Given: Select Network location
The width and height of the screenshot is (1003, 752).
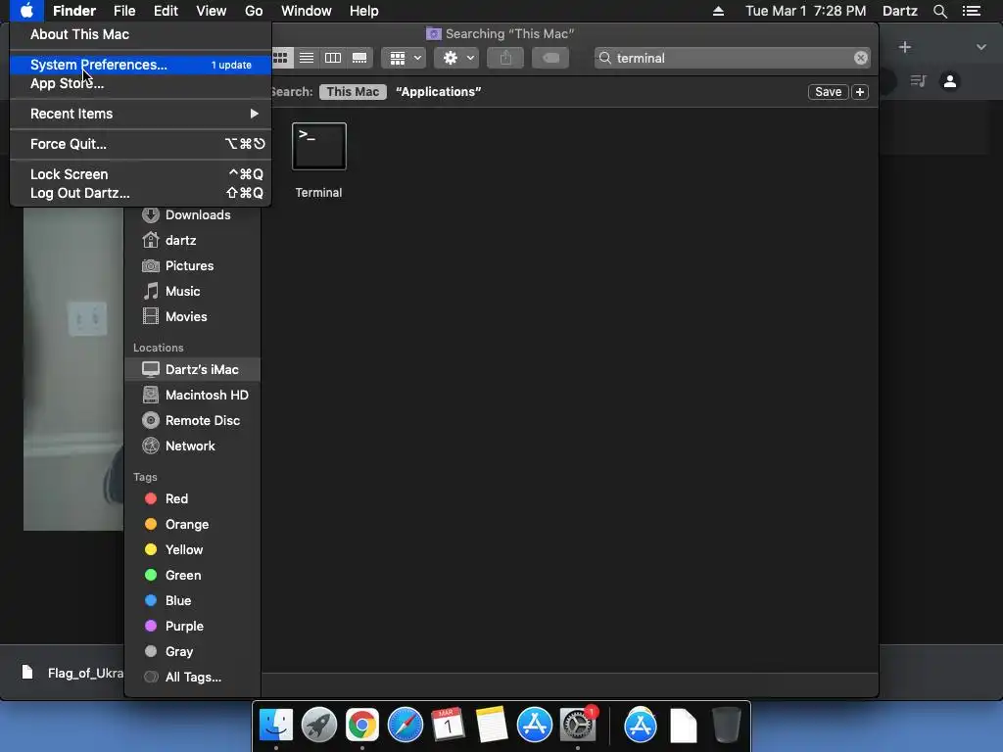Looking at the screenshot, I should (193, 446).
